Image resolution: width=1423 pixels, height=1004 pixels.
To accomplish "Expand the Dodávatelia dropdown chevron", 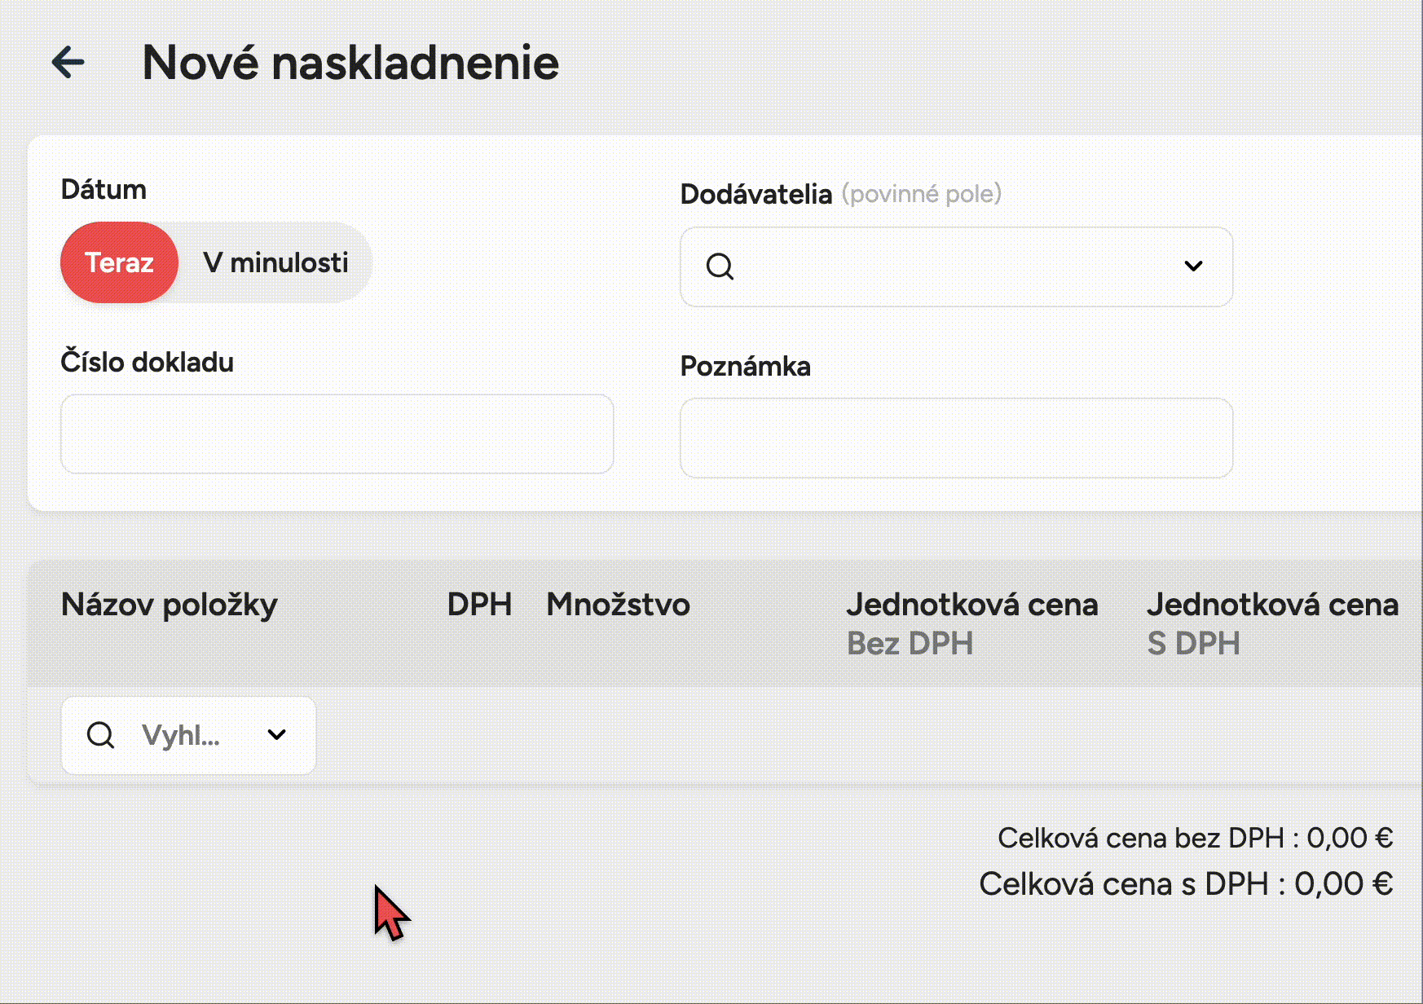I will 1193,266.
